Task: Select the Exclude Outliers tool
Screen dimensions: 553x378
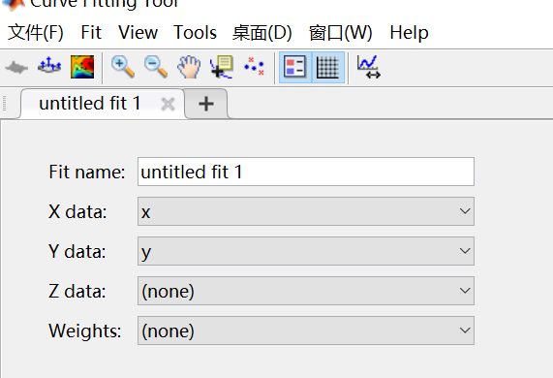Action: 255,66
